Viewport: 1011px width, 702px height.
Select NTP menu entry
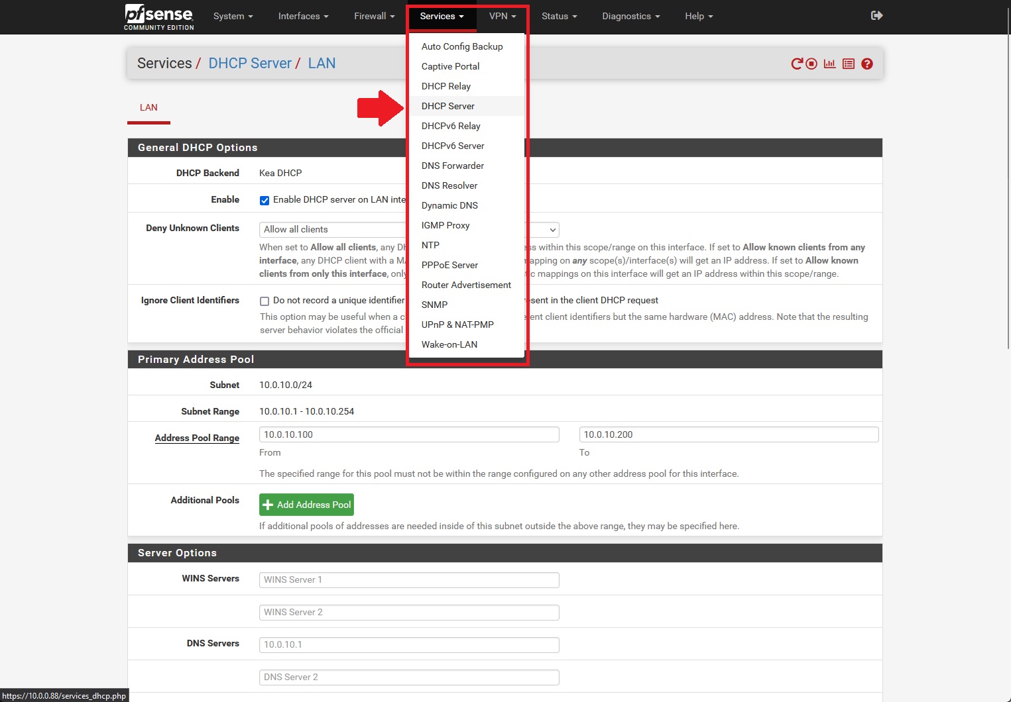[x=467, y=245]
